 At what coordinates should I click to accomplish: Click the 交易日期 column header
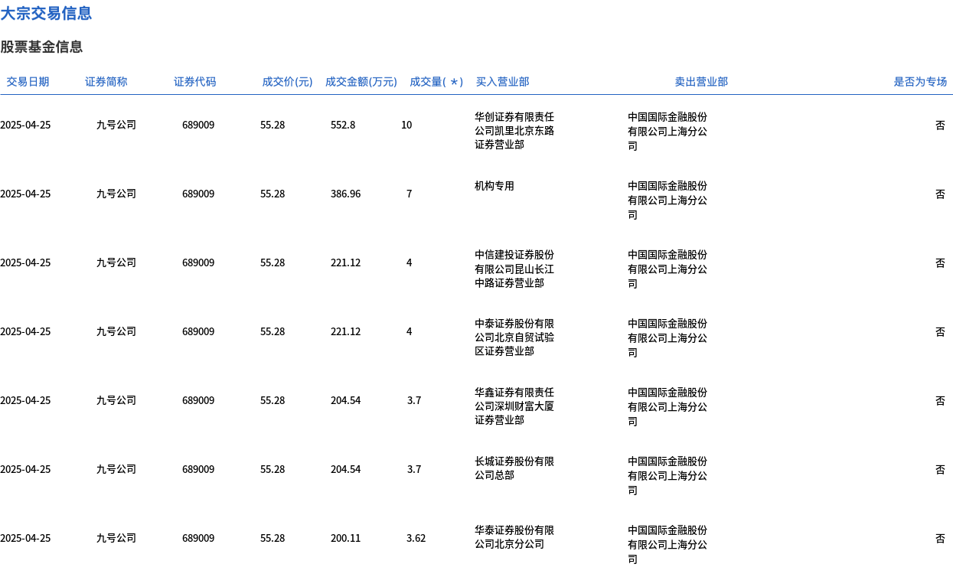click(x=28, y=82)
